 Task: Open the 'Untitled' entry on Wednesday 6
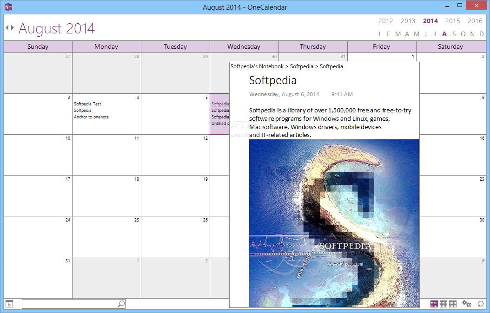(x=220, y=124)
